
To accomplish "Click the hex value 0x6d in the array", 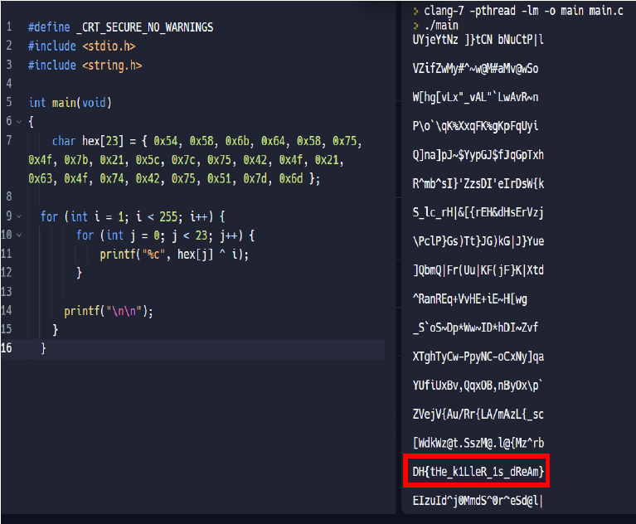I will [x=291, y=179].
